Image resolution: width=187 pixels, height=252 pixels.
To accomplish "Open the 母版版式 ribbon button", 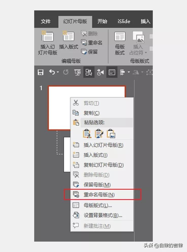I will 120,43.
